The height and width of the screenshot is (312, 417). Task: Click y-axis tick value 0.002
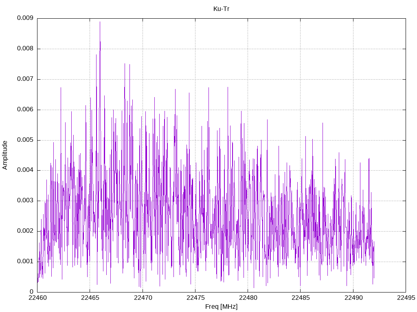tap(25, 231)
